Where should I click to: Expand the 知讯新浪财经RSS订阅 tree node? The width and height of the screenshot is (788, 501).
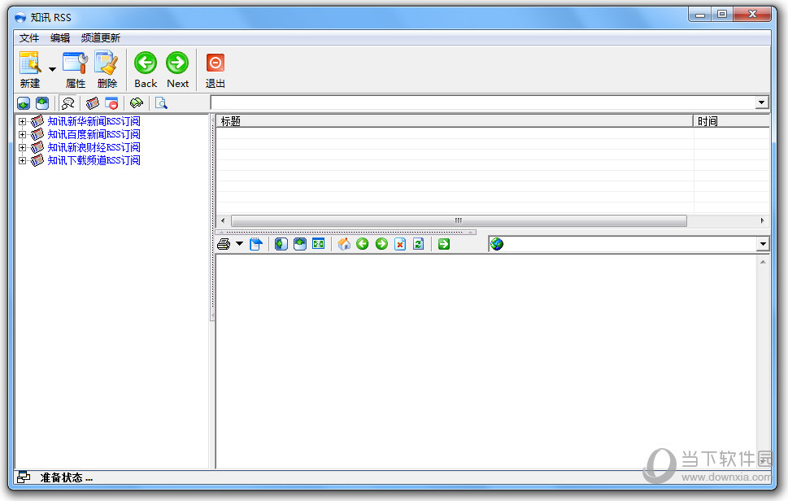(22, 148)
